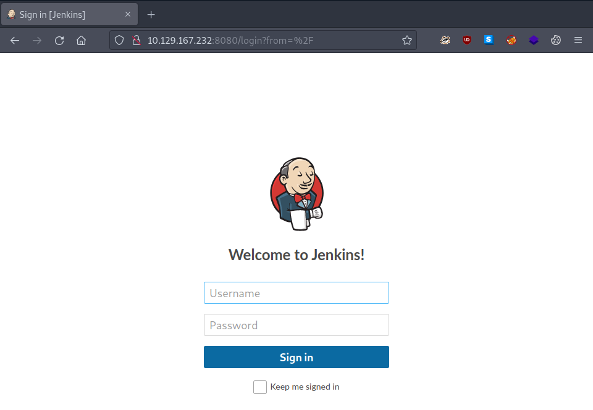Screen dimensions: 593x410
Task: Click the Jenkins mascot logo
Action: click(x=296, y=193)
